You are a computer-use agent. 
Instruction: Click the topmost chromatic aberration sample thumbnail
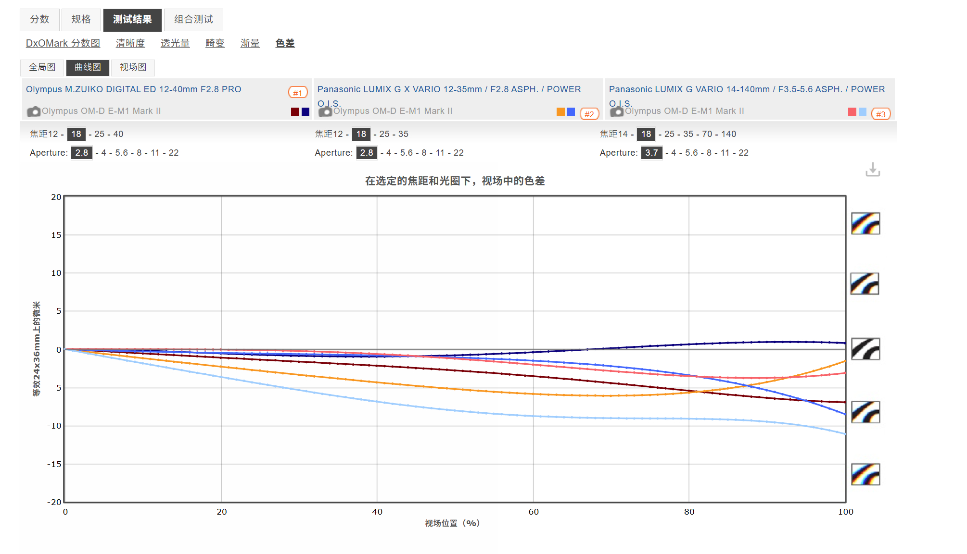865,223
